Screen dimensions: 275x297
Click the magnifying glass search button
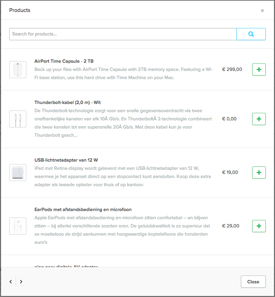coord(251,34)
